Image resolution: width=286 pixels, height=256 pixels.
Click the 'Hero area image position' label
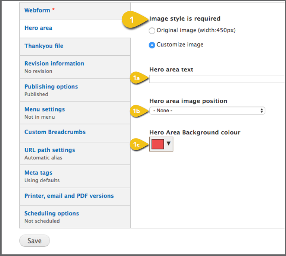pos(188,101)
